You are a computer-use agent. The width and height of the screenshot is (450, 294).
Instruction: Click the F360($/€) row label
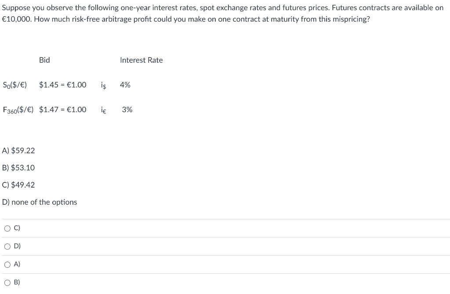18,110
